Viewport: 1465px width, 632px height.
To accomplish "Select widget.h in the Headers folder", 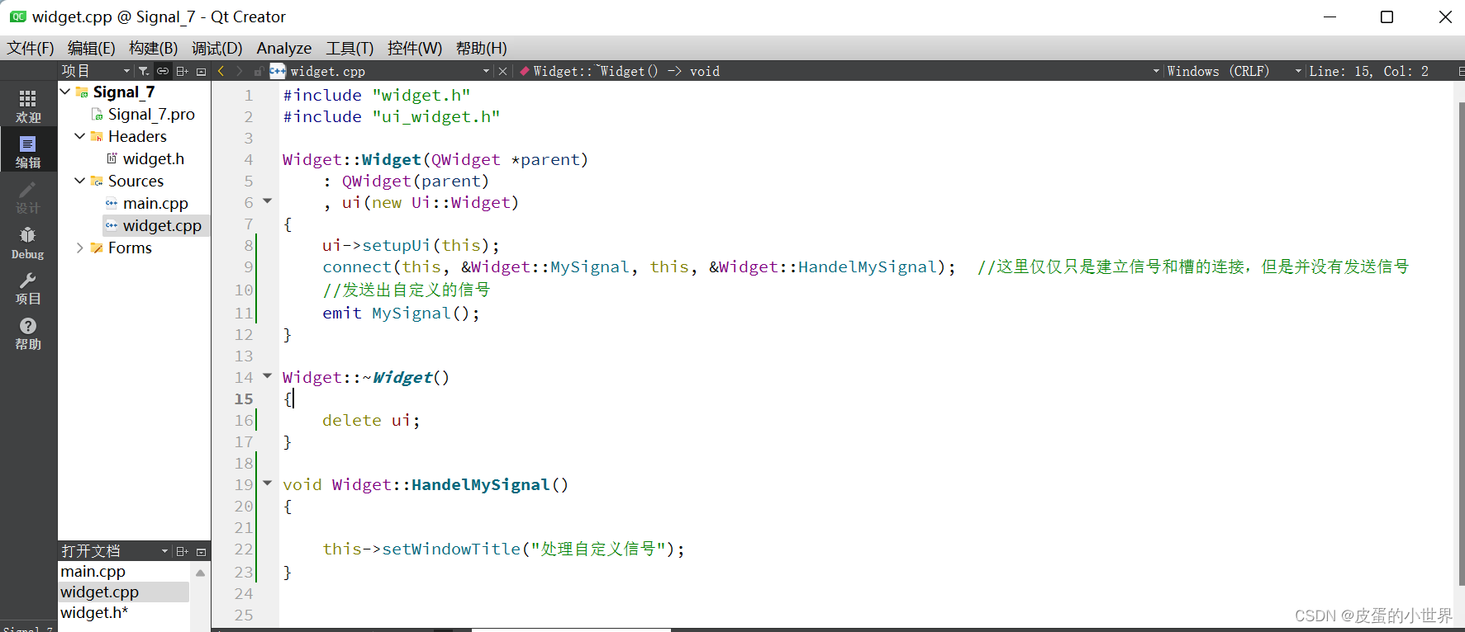I will point(154,158).
